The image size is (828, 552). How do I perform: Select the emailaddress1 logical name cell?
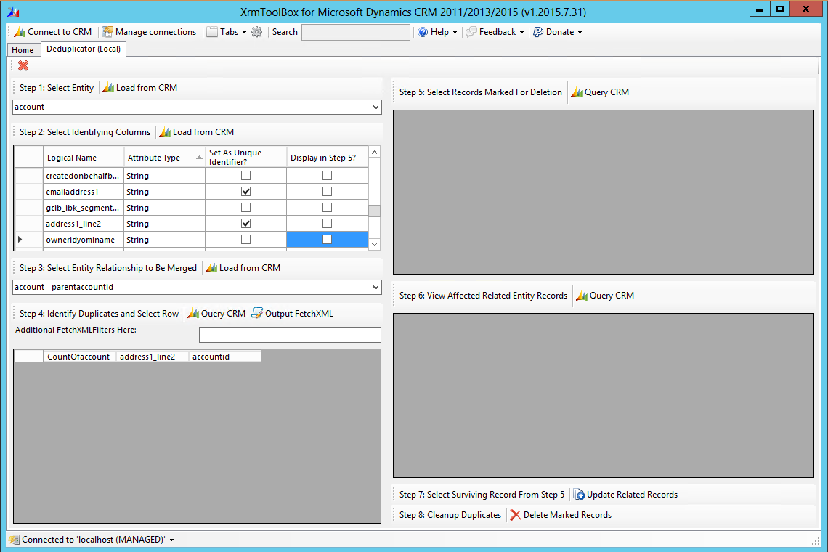click(x=84, y=192)
